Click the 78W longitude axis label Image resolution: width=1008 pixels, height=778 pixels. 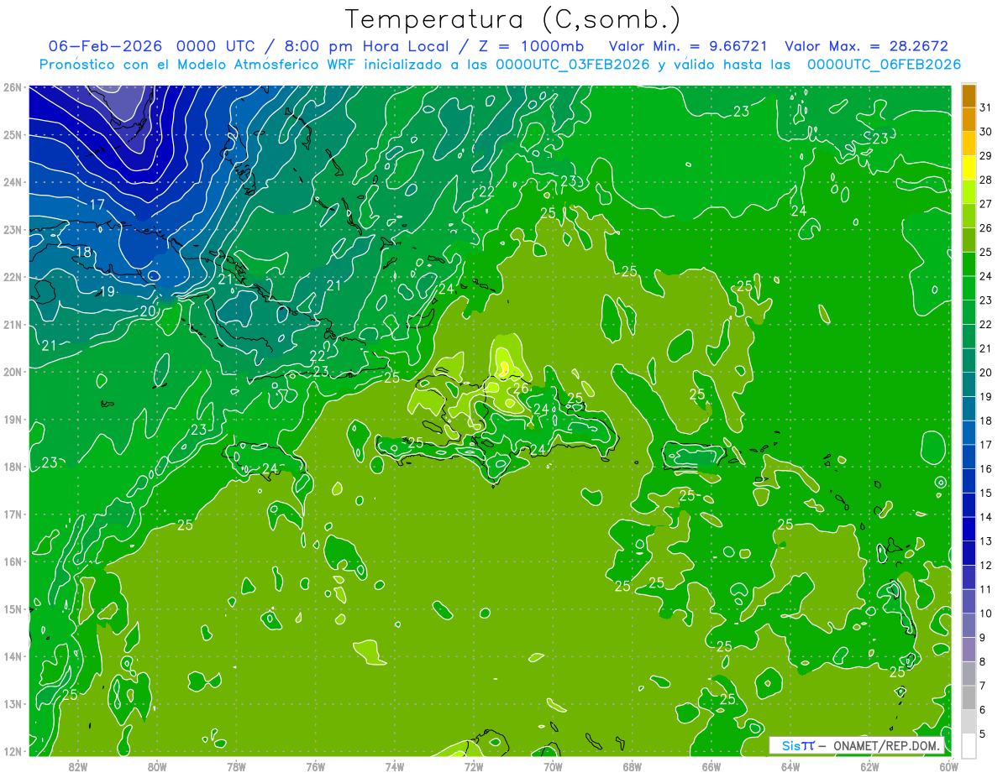point(236,766)
